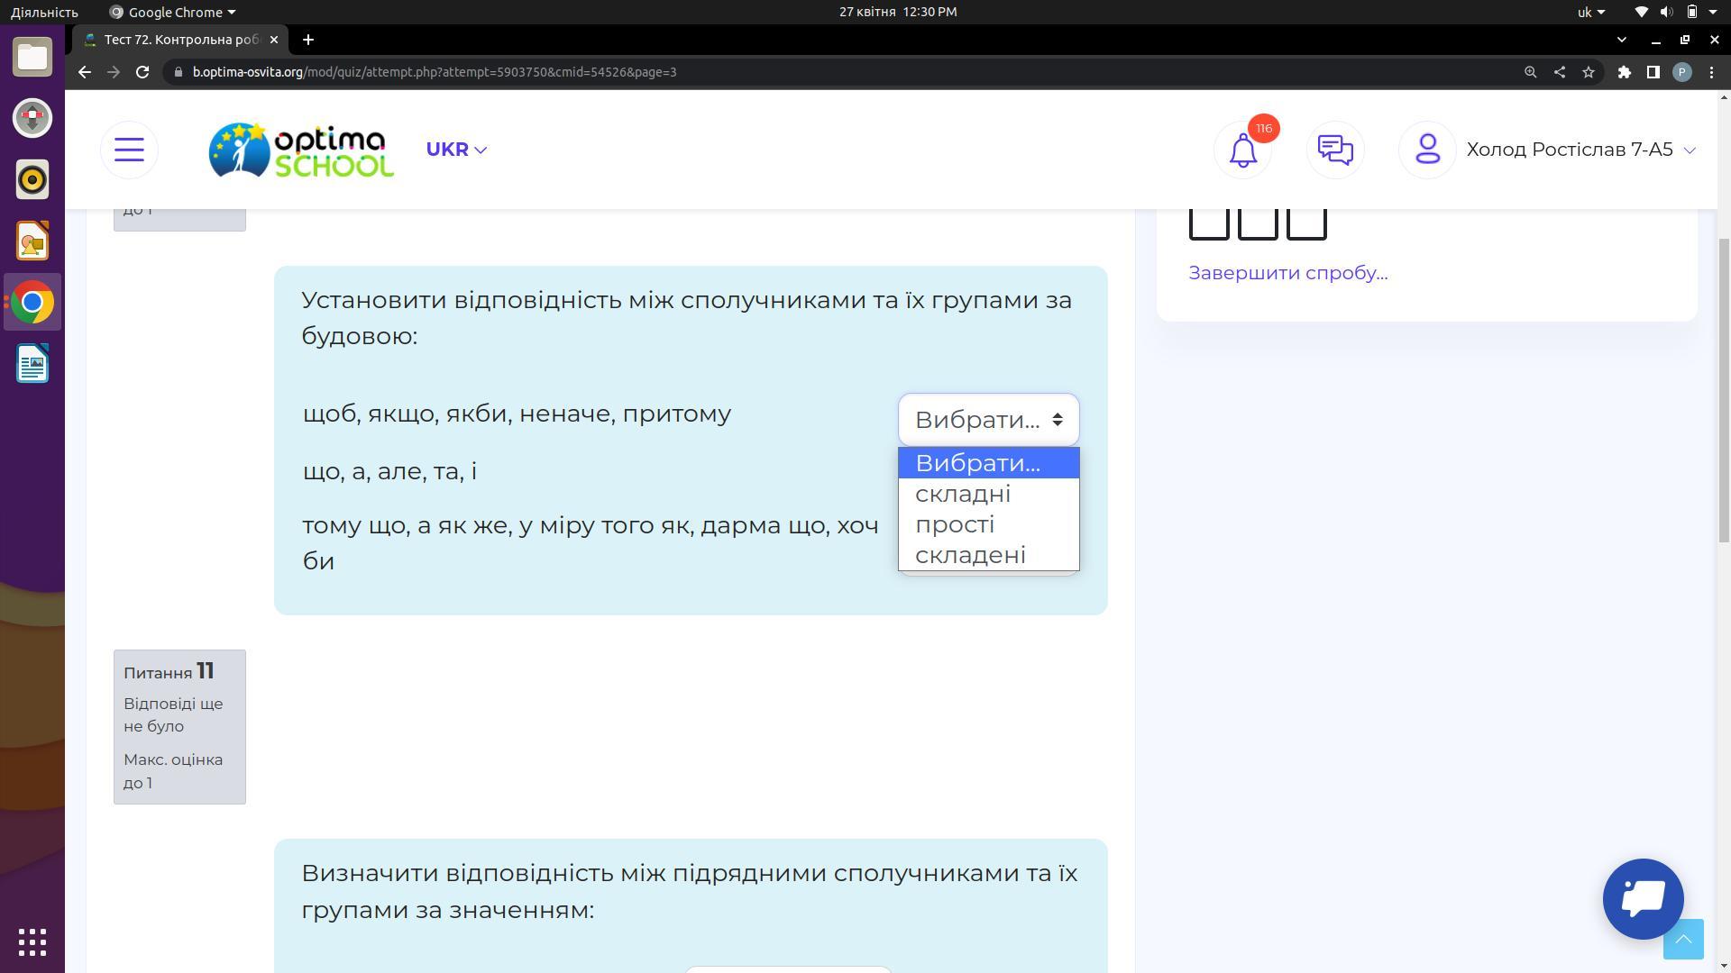Open the Діяльність activities menu
The width and height of the screenshot is (1731, 973).
[43, 12]
